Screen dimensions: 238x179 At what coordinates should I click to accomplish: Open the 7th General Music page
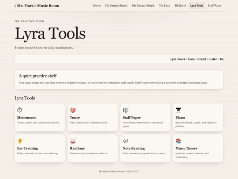pos(116,6)
